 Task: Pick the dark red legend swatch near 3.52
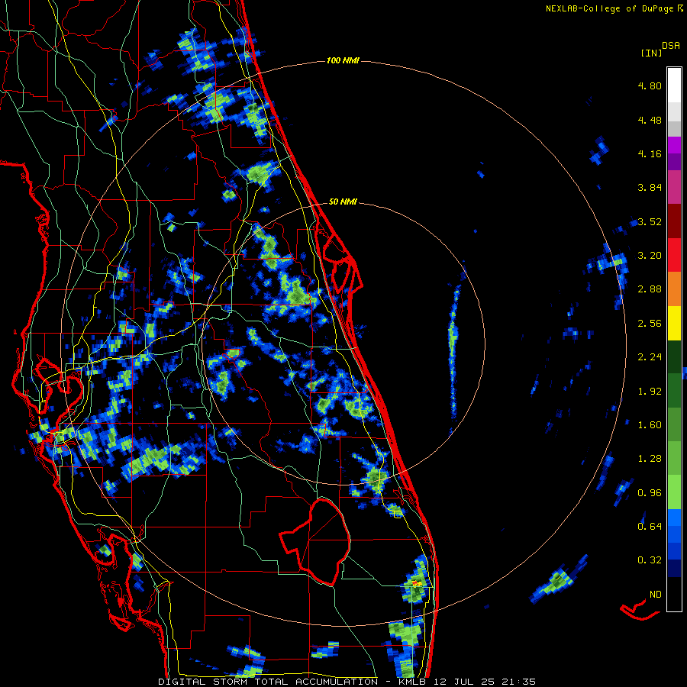click(x=674, y=221)
